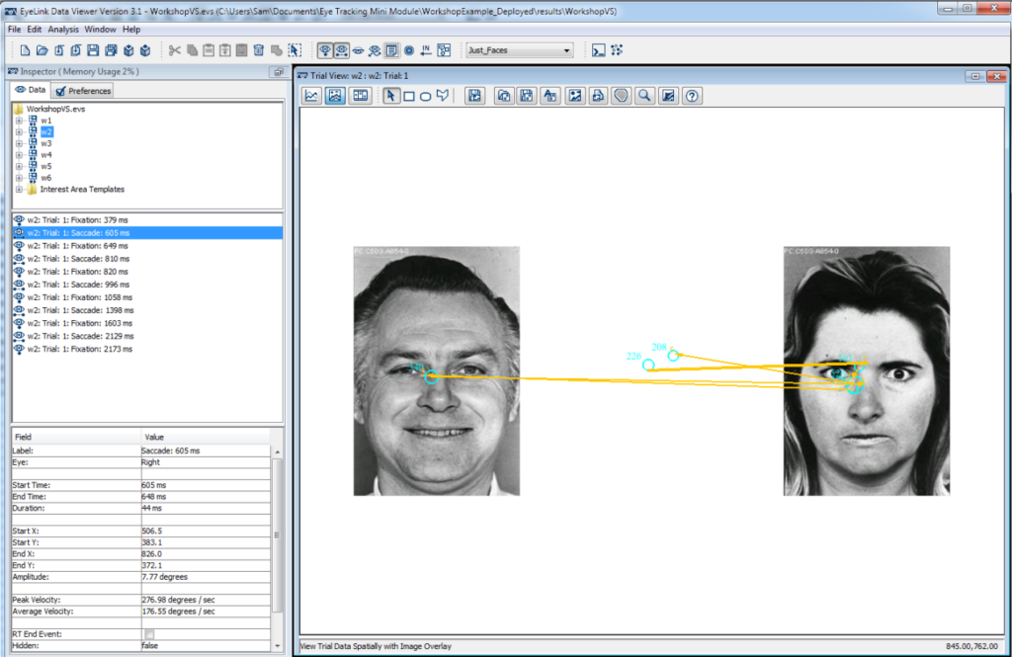Screen dimensions: 1012x657
Task: Open the Just_Faces dropdown
Action: click(566, 49)
